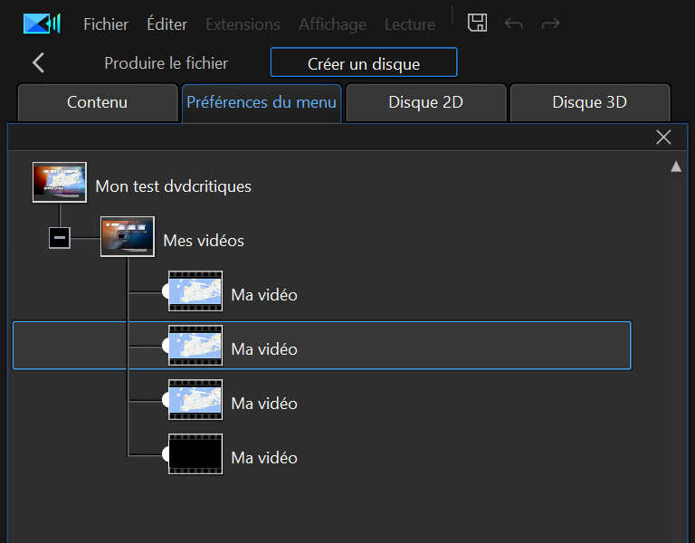Image resolution: width=695 pixels, height=543 pixels.
Task: Select Mes vidéos menu thumbnail
Action: point(128,236)
